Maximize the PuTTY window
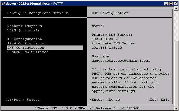Image resolution: width=179 pixels, height=111 pixels. point(171,4)
